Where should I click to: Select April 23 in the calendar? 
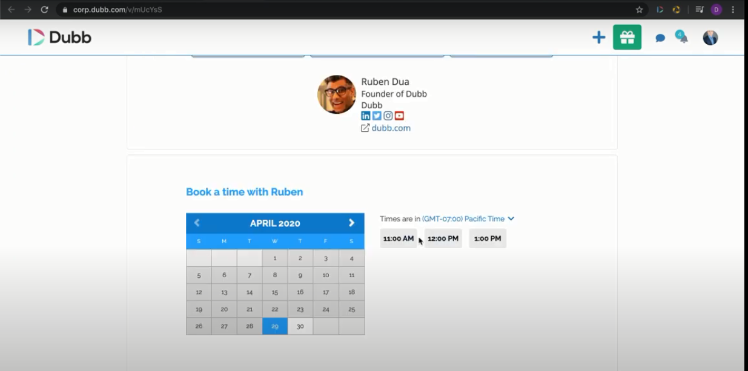pyautogui.click(x=300, y=309)
